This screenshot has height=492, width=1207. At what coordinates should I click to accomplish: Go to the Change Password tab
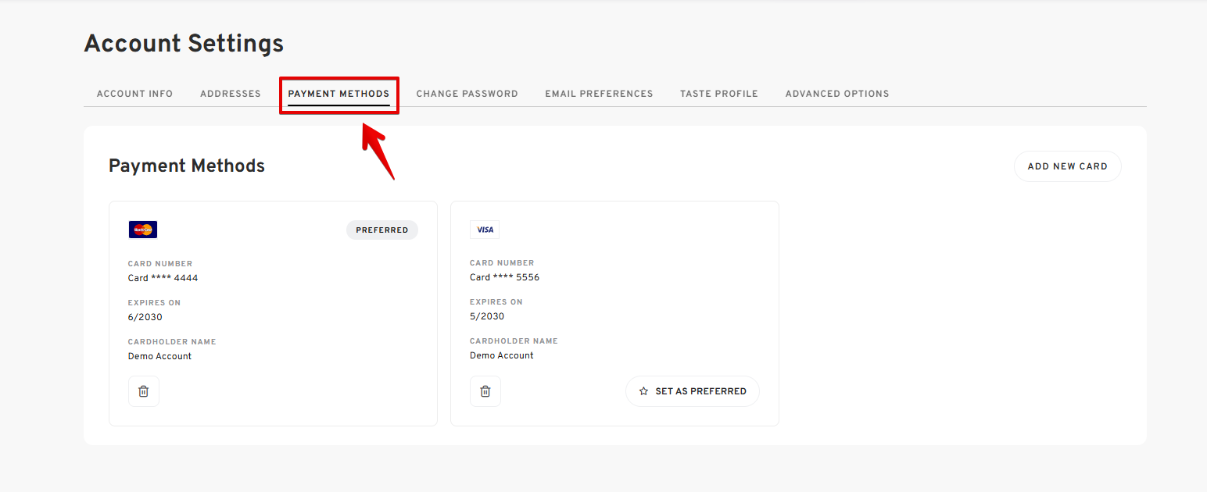coord(467,94)
